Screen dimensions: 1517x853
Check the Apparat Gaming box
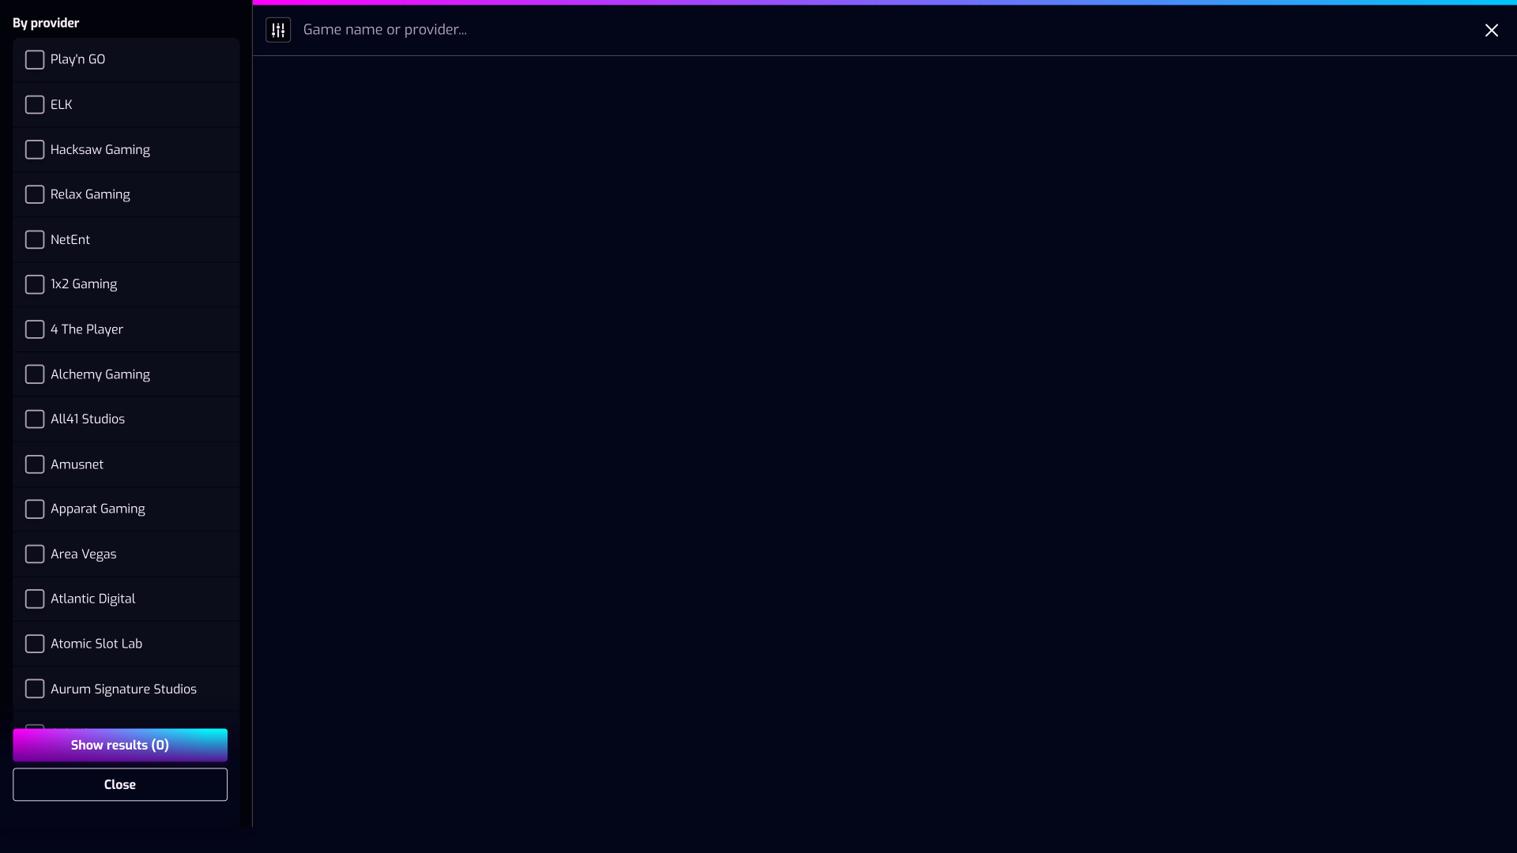pyautogui.click(x=35, y=509)
